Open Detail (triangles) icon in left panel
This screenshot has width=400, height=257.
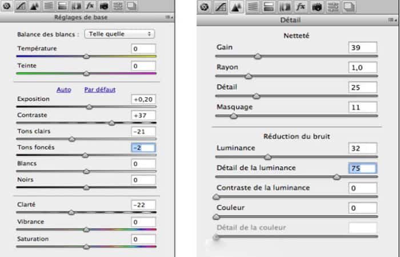(34, 6)
